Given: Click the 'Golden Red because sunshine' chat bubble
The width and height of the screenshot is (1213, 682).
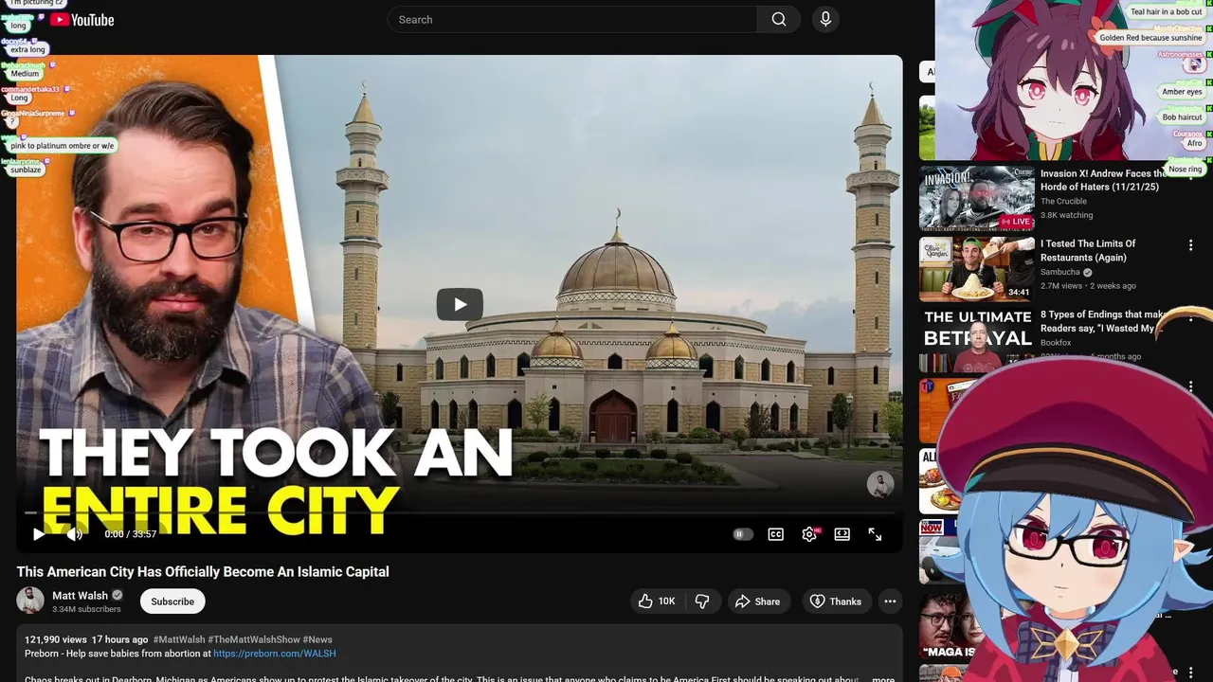Looking at the screenshot, I should click(x=1150, y=38).
